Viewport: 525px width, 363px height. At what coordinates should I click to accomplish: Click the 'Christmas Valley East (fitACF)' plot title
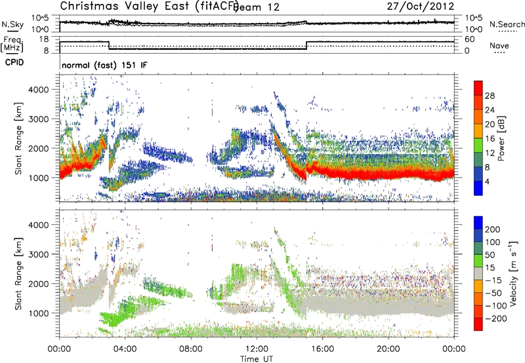pyautogui.click(x=150, y=7)
